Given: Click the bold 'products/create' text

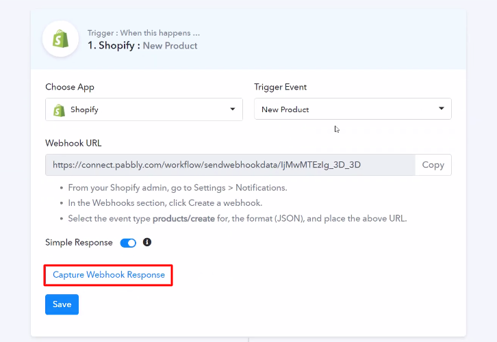Looking at the screenshot, I should coord(183,219).
